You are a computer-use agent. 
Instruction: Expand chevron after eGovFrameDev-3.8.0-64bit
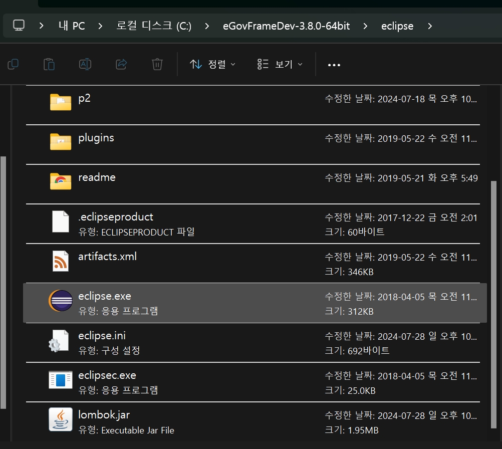click(365, 26)
